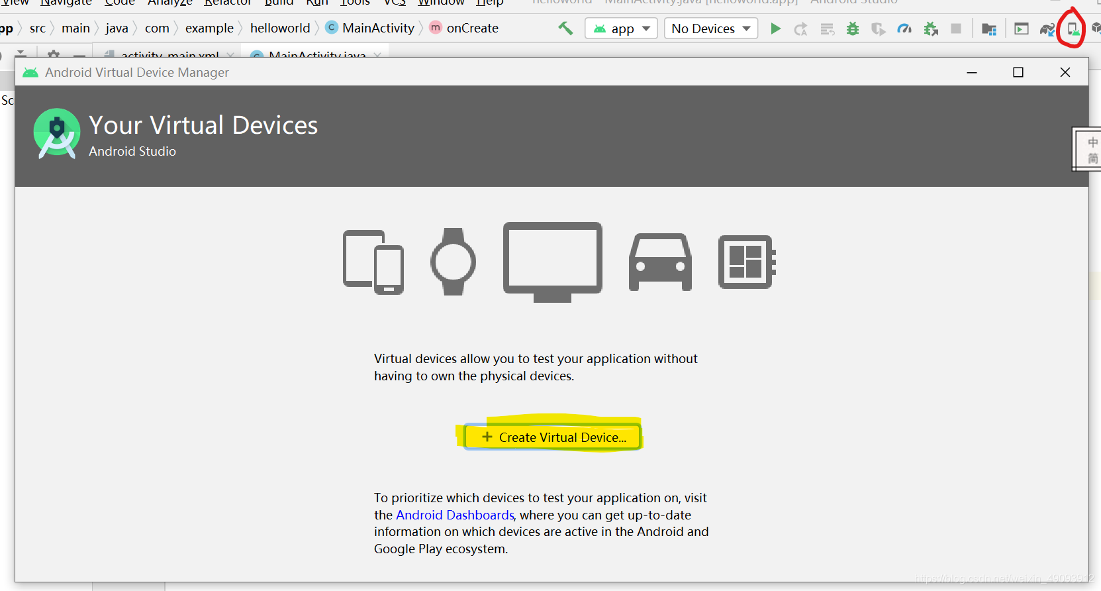Screen dimensions: 1101x591
Task: Open the Refactor menu
Action: tap(228, 3)
